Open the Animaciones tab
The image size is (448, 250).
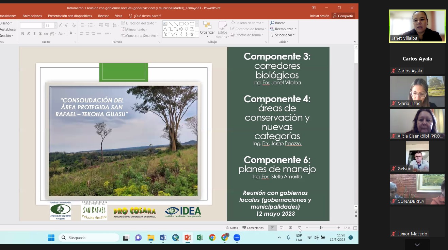click(32, 16)
